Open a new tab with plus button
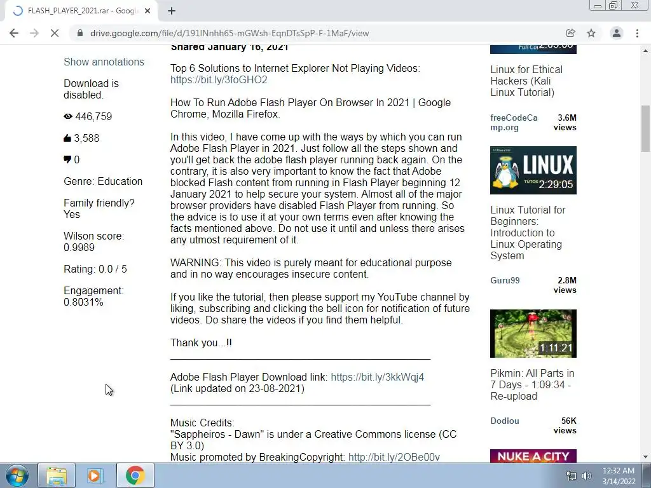The width and height of the screenshot is (651, 488). (x=172, y=11)
